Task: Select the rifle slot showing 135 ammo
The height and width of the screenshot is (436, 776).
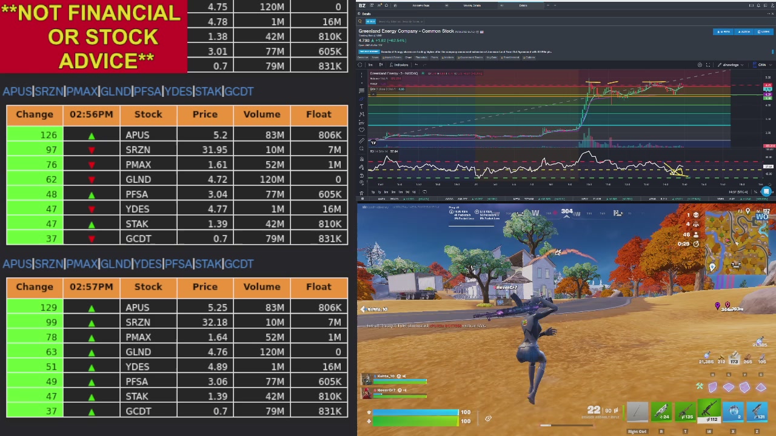Action: click(x=686, y=412)
